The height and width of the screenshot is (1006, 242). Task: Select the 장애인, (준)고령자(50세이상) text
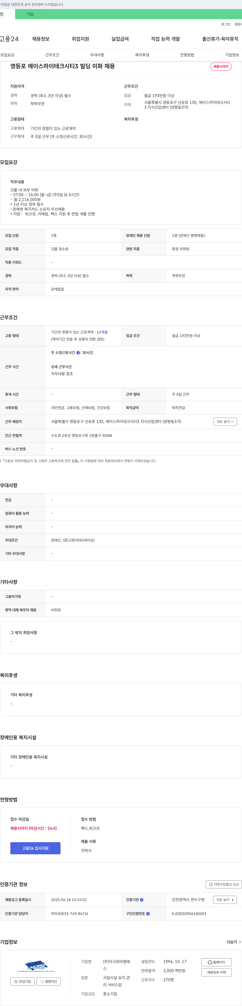73,540
